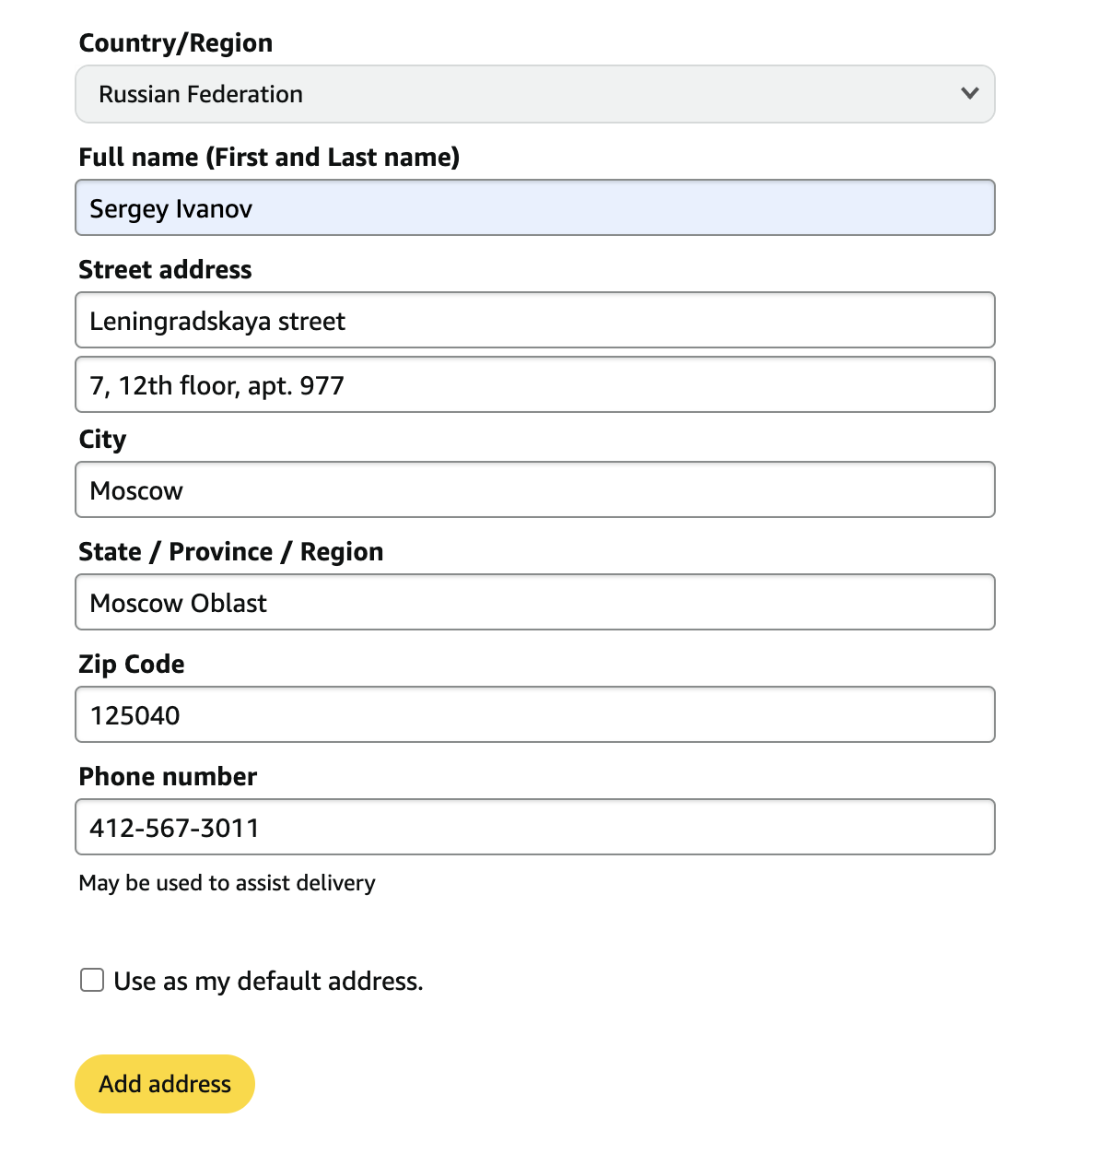The height and width of the screenshot is (1154, 1111).
Task: Click the 'May be used to assist delivery' hint
Action: click(227, 883)
